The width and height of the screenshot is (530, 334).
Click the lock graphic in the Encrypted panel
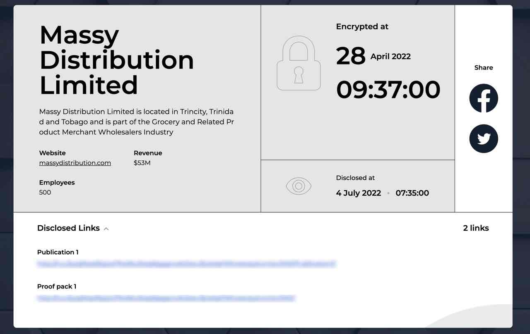[299, 63]
